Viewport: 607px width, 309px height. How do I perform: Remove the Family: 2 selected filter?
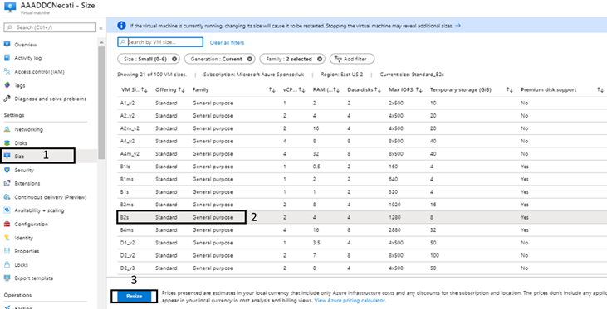320,59
